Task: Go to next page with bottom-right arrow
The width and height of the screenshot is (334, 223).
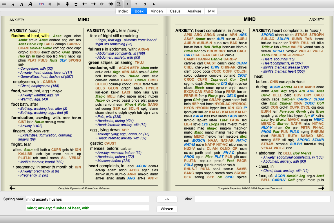Action: pyautogui.click(x=321, y=188)
